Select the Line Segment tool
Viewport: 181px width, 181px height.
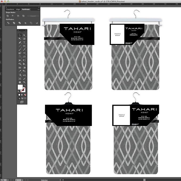[20, 46]
